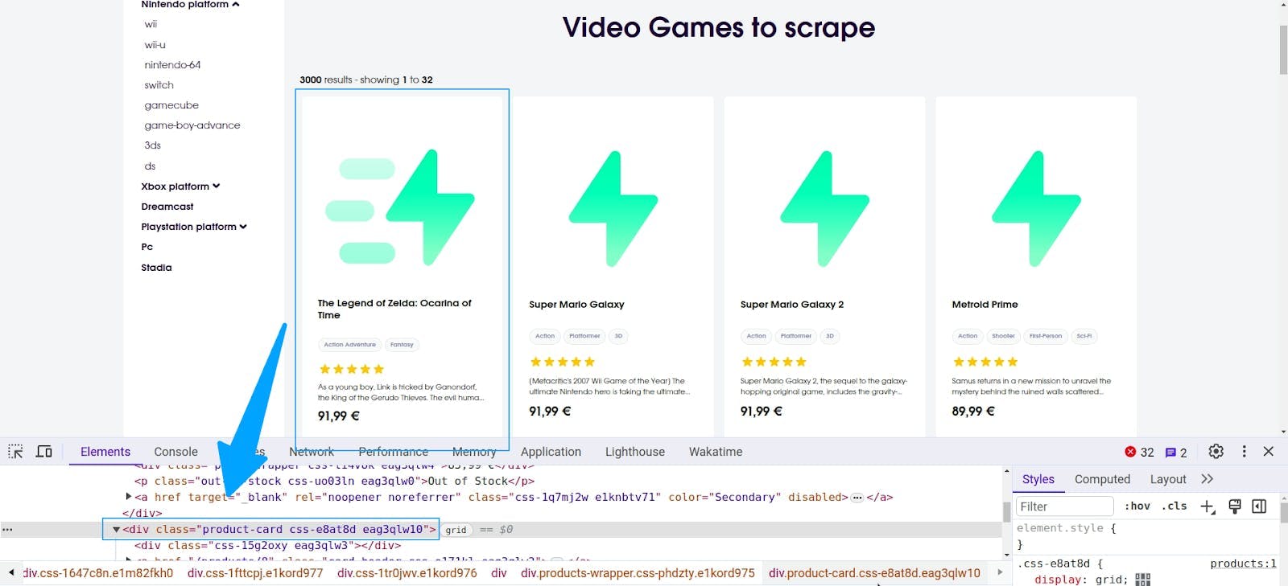Switch to the Console tab
This screenshot has width=1288, height=586.
(175, 452)
